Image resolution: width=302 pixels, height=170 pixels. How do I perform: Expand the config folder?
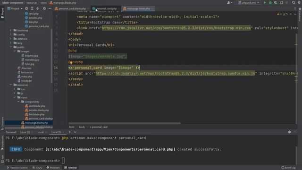11,34
